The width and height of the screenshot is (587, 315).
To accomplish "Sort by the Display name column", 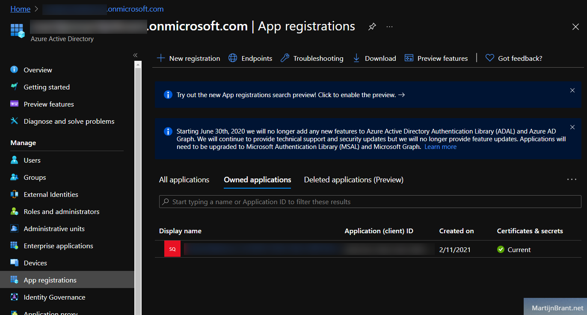I will [x=180, y=231].
